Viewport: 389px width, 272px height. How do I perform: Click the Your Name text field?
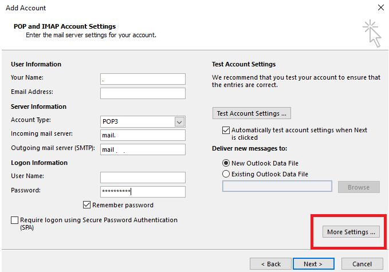[143, 79]
